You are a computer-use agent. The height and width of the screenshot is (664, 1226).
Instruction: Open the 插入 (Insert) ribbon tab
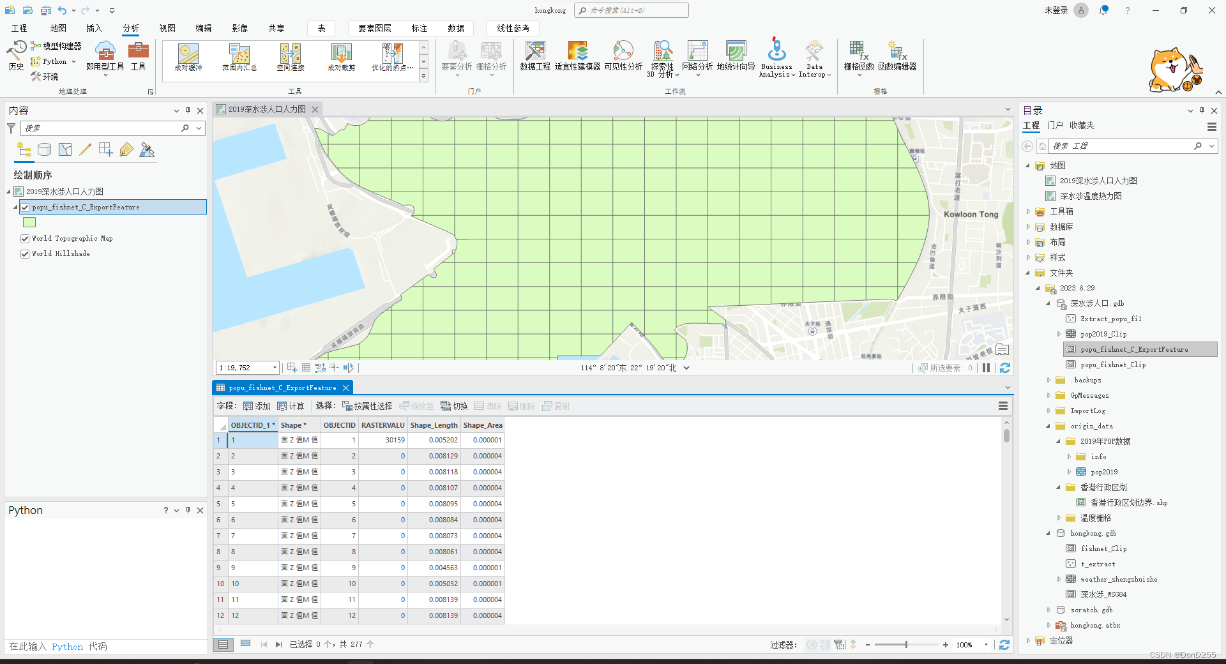point(94,28)
